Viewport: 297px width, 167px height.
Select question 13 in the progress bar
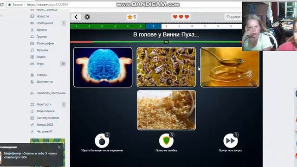(231, 26)
